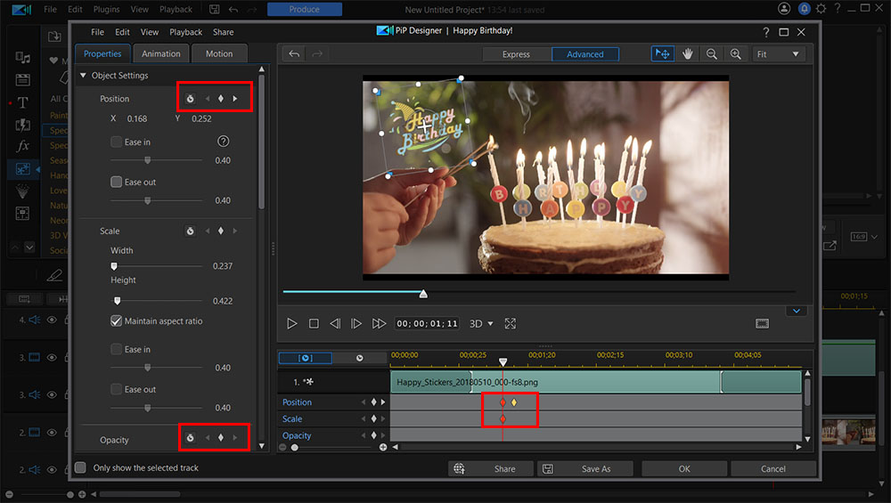This screenshot has width=891, height=503.
Task: Switch to the Animation tab
Action: (x=161, y=53)
